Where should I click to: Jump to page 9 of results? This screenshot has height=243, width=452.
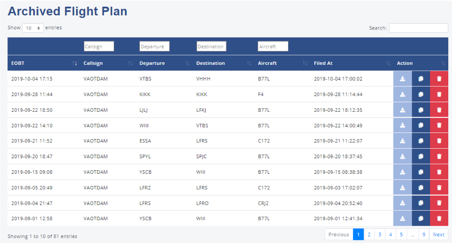pos(424,235)
